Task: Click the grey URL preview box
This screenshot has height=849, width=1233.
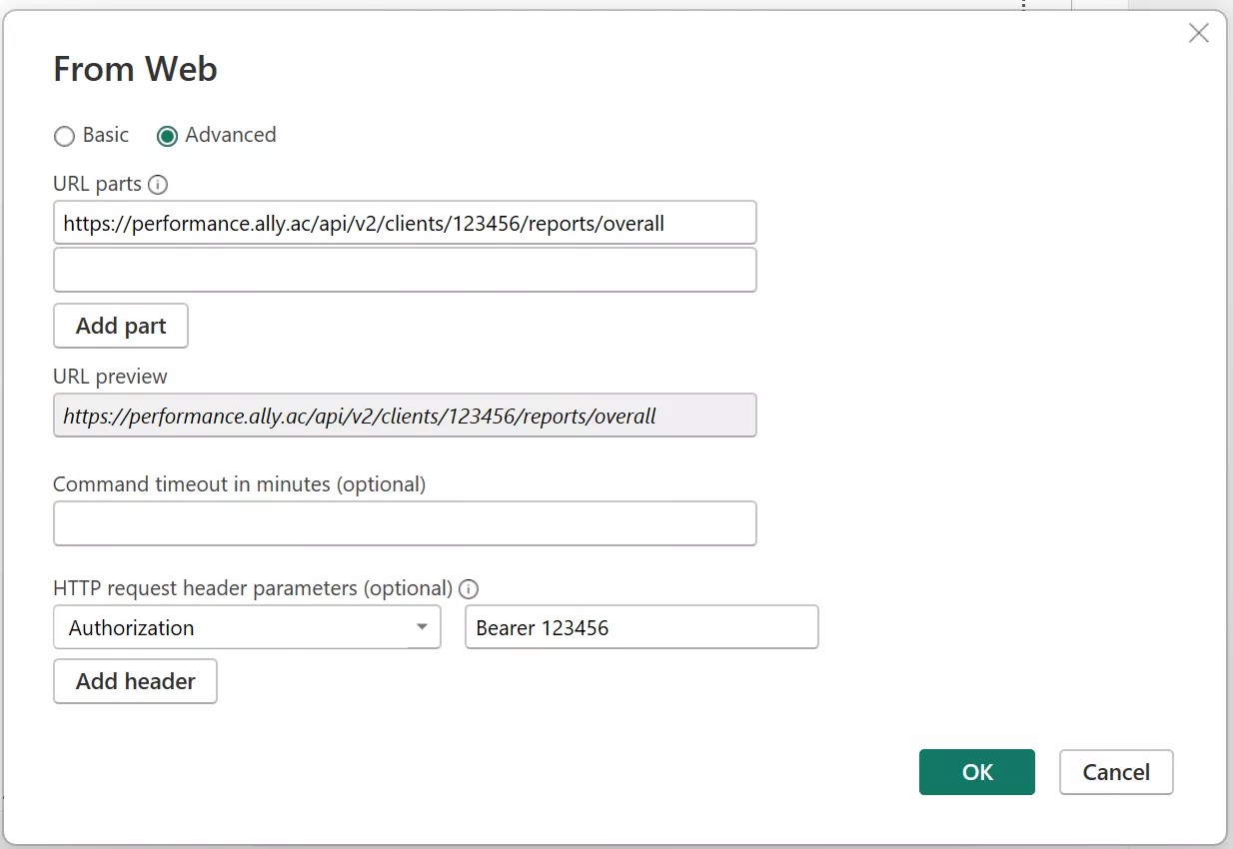Action: coord(405,416)
